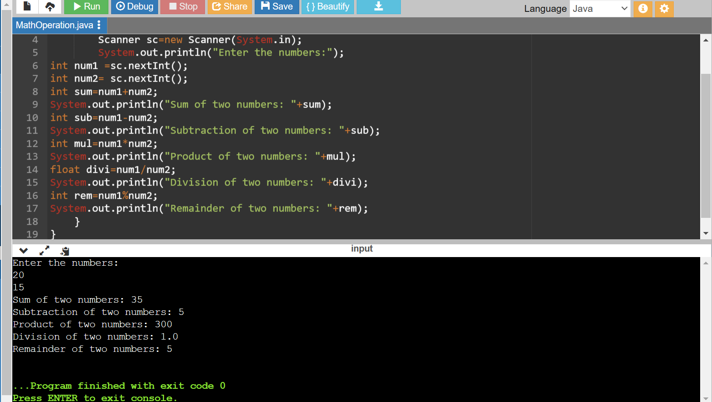
Task: Click the input label above console
Action: [362, 248]
